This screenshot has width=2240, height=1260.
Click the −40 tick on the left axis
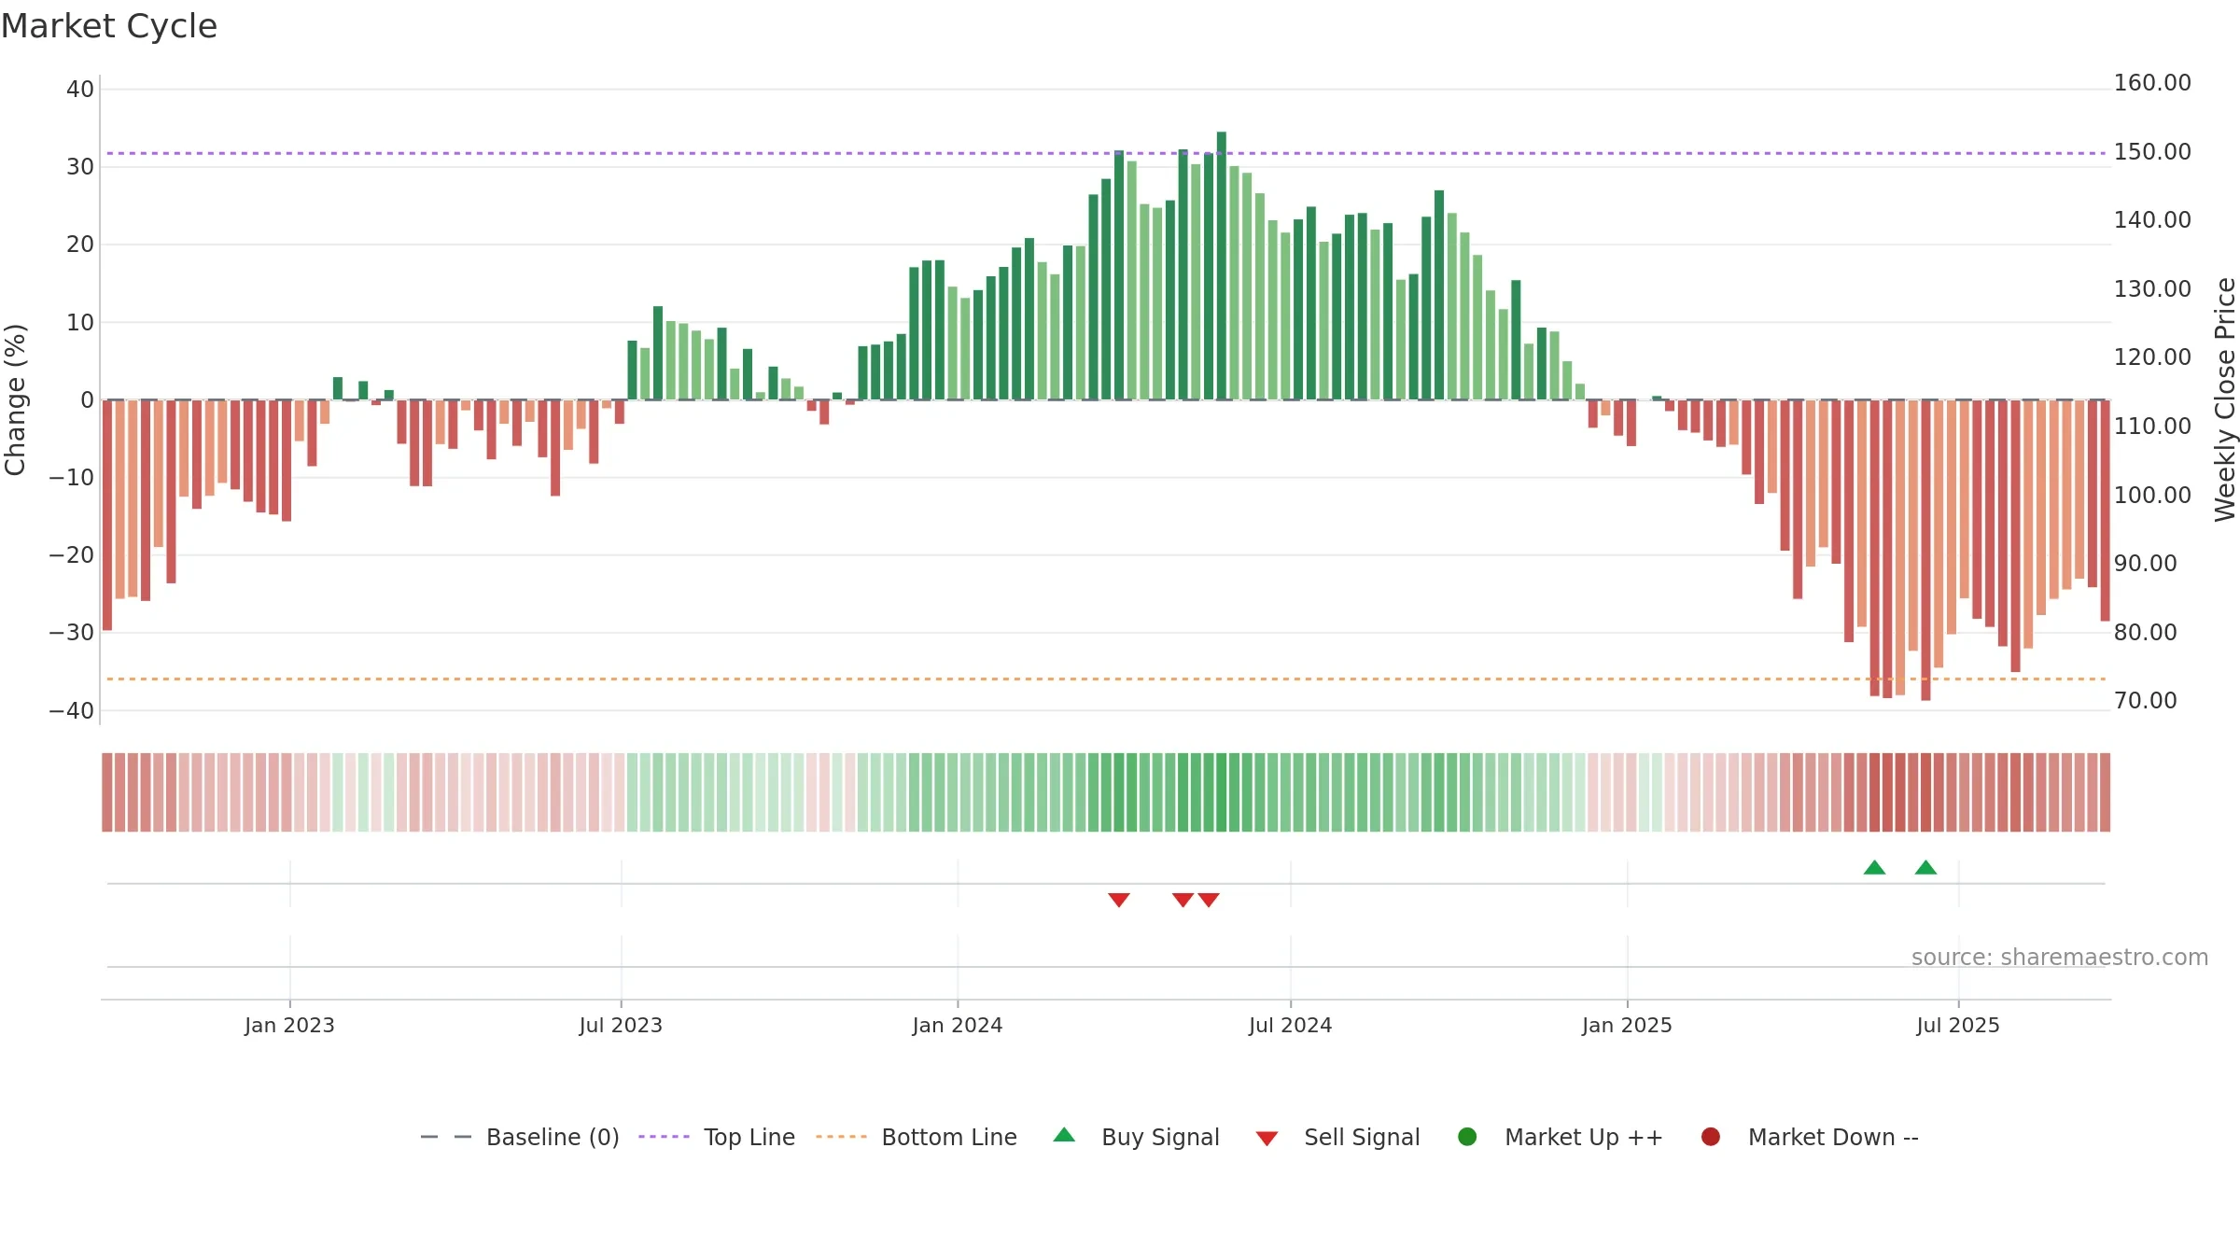coord(72,711)
